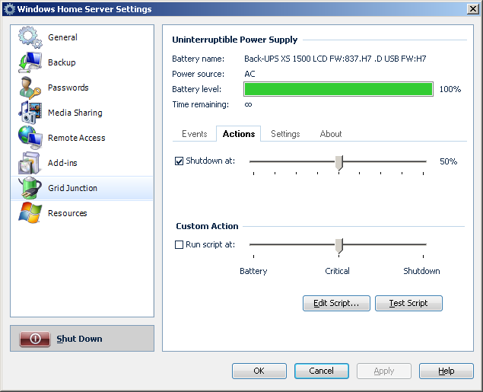Select the Grid Junction entry
Viewport: 483px width, 392px height.
pos(82,188)
